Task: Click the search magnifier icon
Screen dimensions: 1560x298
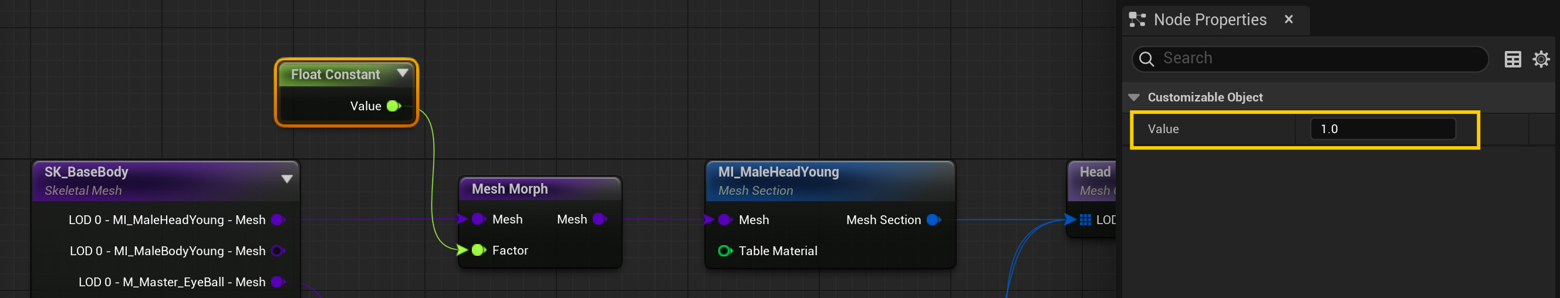Action: (1146, 59)
